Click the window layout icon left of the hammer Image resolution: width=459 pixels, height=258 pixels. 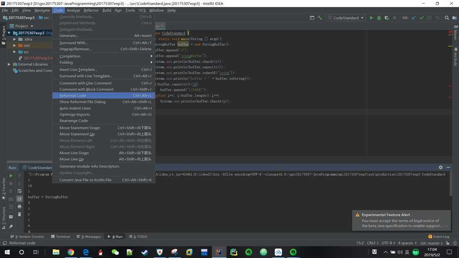pos(312,18)
